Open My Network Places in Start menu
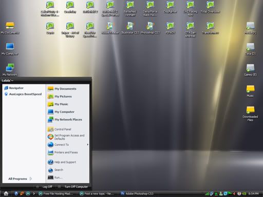 (x=68, y=120)
